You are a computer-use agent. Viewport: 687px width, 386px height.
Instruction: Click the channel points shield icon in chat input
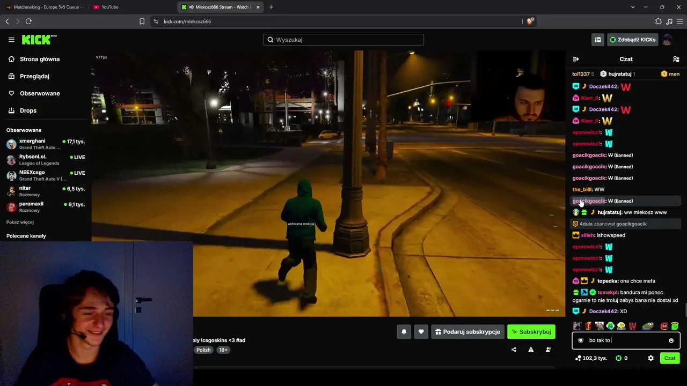[x=581, y=340]
